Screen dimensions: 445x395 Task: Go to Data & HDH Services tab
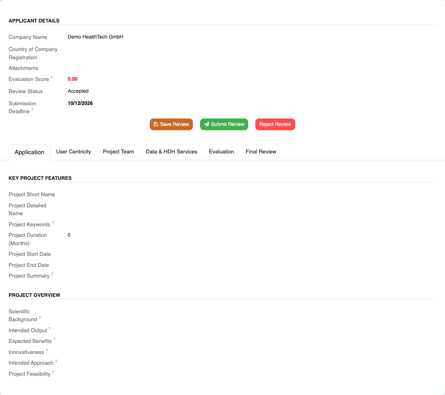pyautogui.click(x=172, y=152)
